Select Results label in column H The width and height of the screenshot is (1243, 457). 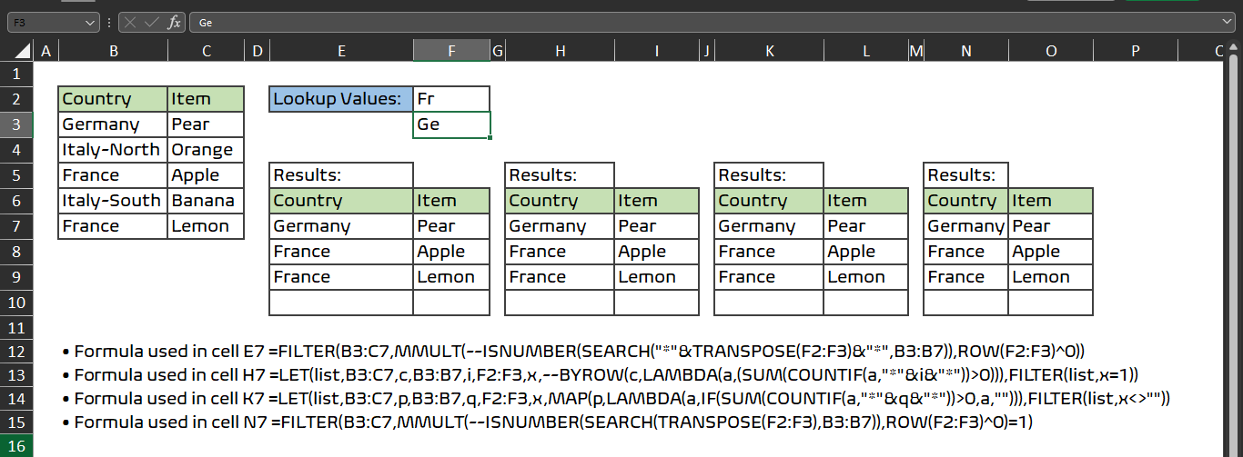tap(560, 175)
